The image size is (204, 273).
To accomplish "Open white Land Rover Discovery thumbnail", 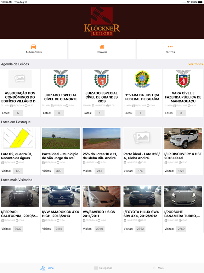I will 183,138.
